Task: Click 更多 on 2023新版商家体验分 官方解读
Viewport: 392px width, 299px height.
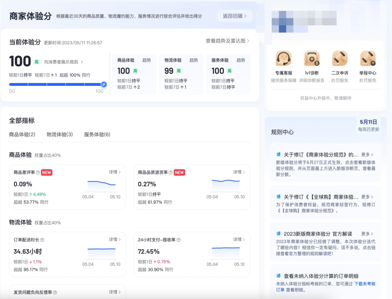Action: pos(367,234)
